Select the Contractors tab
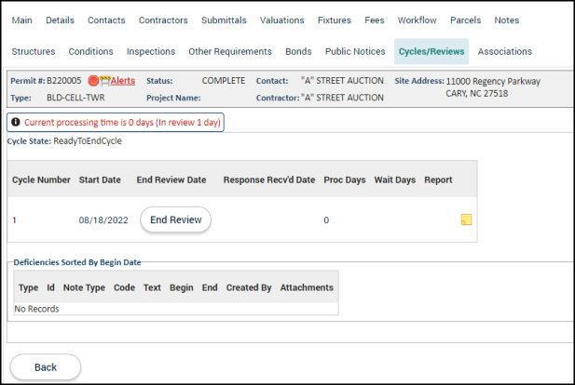The height and width of the screenshot is (385, 575). pos(163,20)
